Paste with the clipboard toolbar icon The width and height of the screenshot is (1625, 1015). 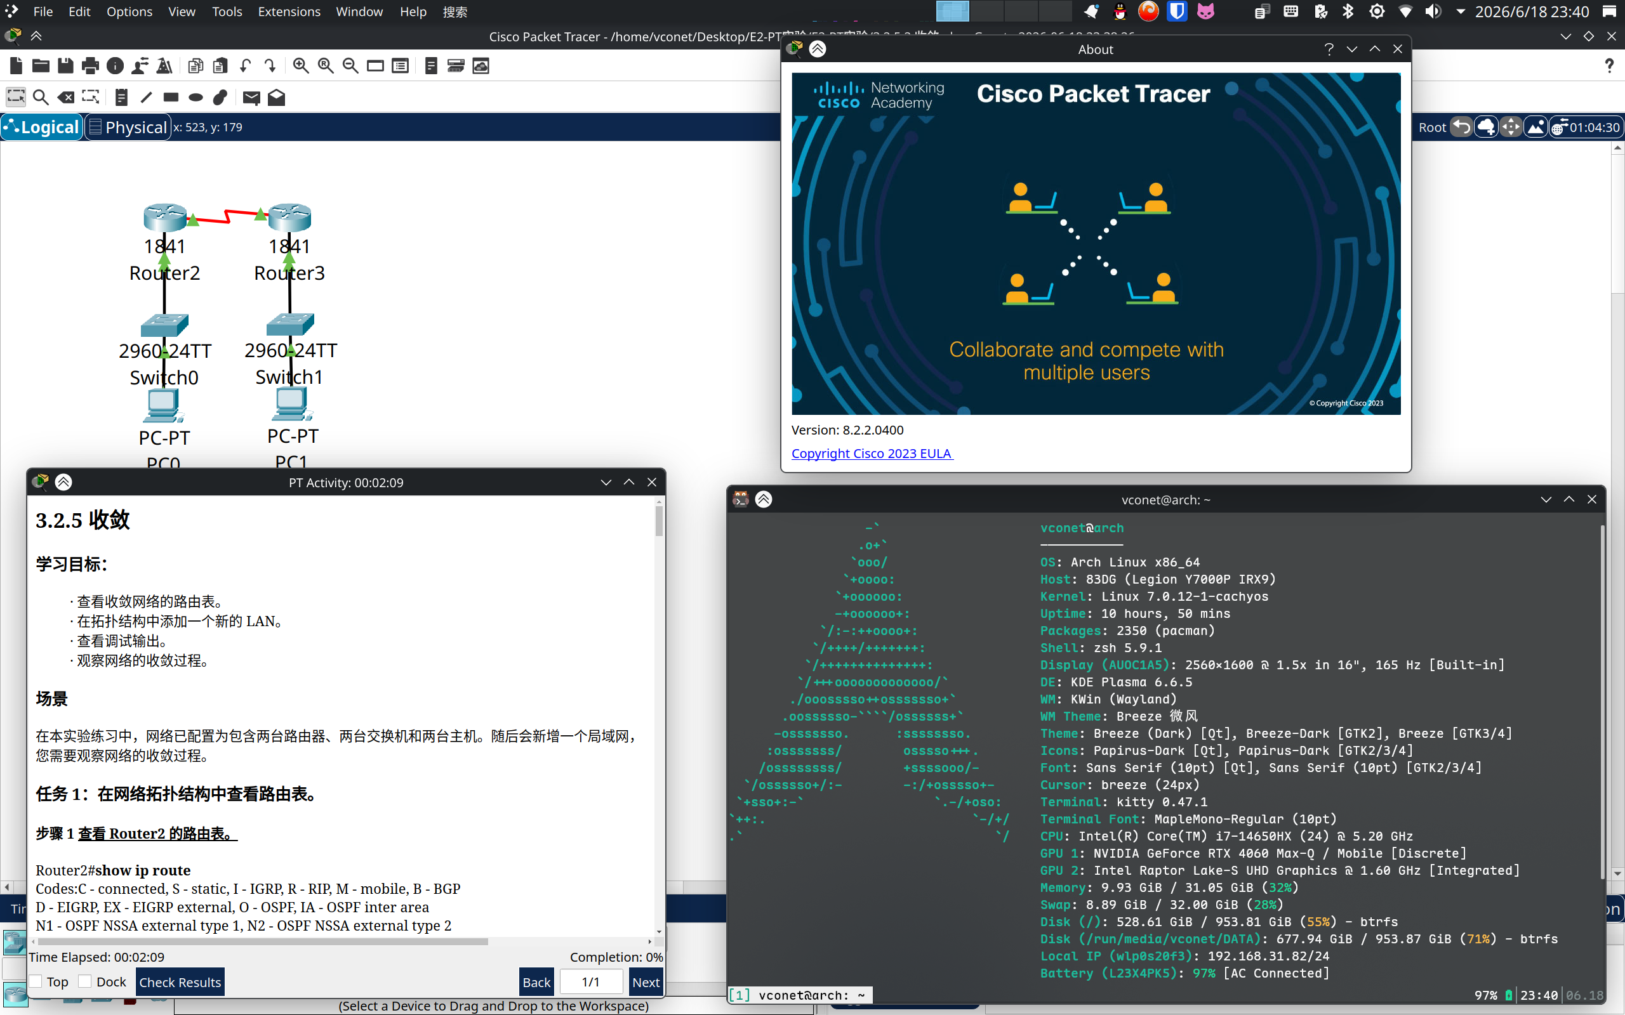(220, 66)
